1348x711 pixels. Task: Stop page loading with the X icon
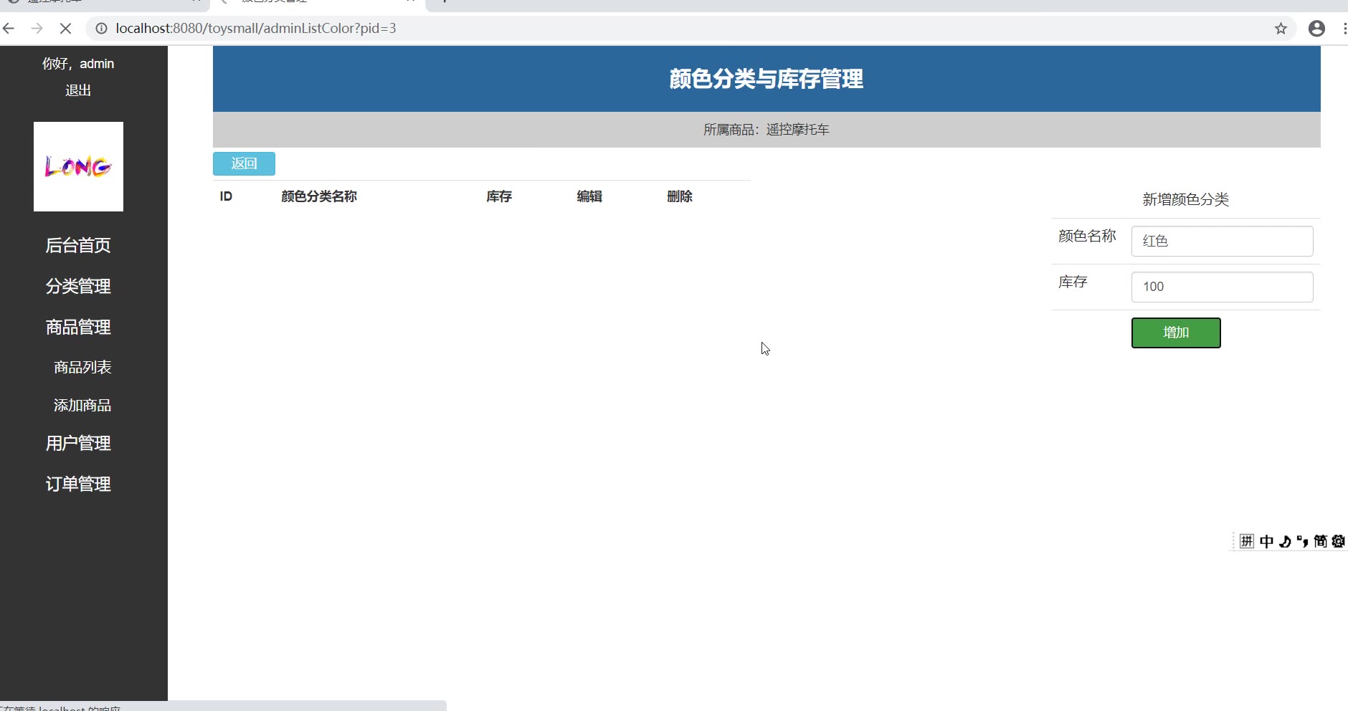pos(65,28)
